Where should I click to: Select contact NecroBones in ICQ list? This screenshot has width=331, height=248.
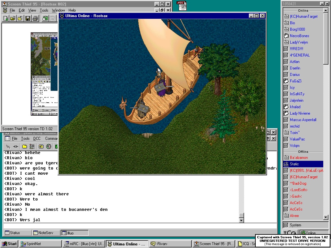click(x=299, y=36)
